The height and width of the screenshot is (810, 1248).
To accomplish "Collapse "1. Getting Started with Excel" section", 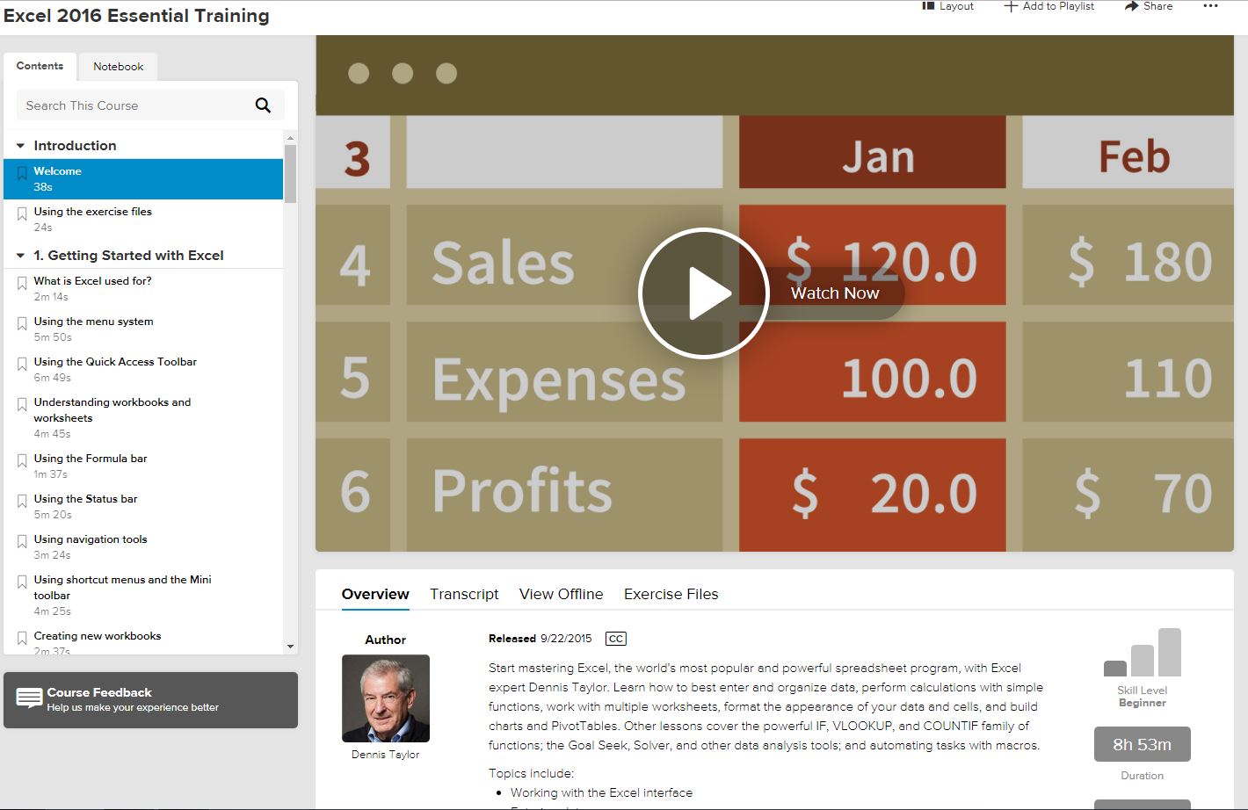I will point(20,256).
